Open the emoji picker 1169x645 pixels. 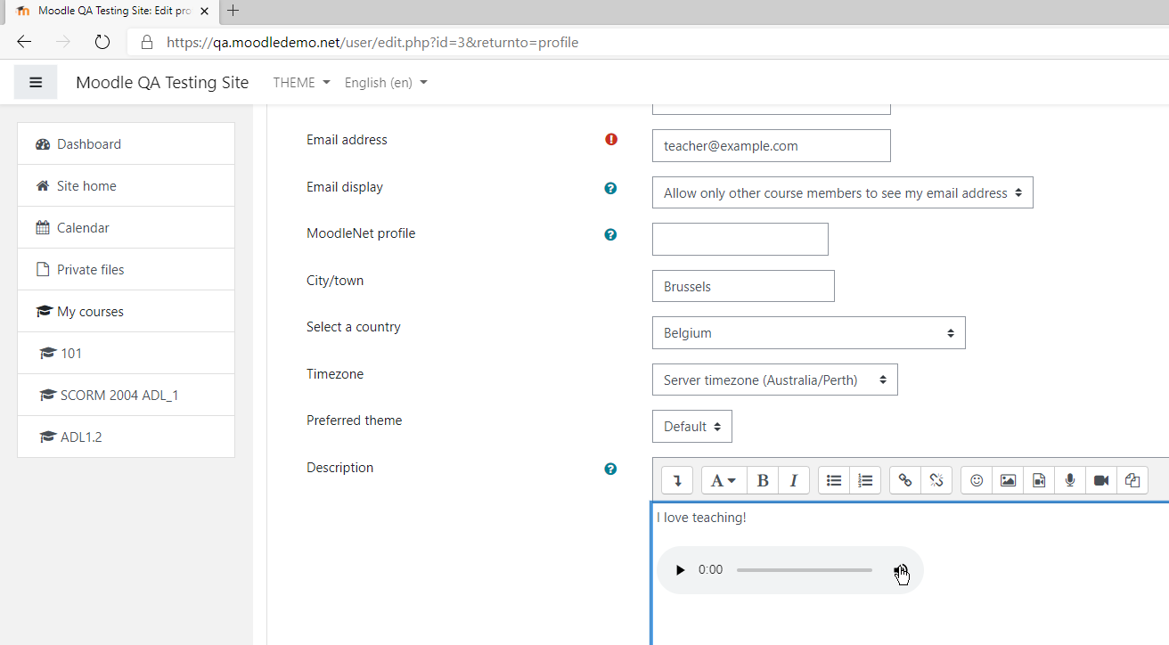click(977, 480)
